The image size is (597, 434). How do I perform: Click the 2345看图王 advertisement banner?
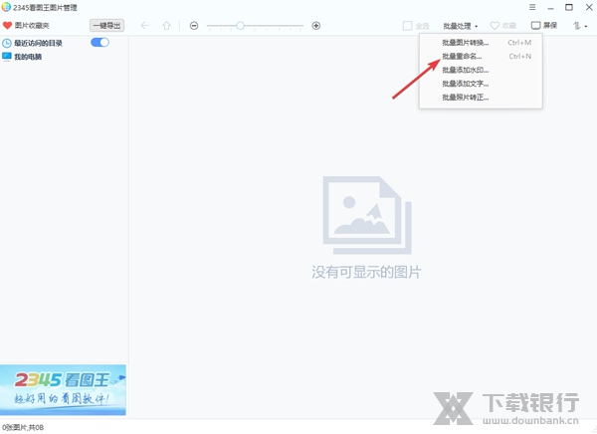(x=63, y=389)
